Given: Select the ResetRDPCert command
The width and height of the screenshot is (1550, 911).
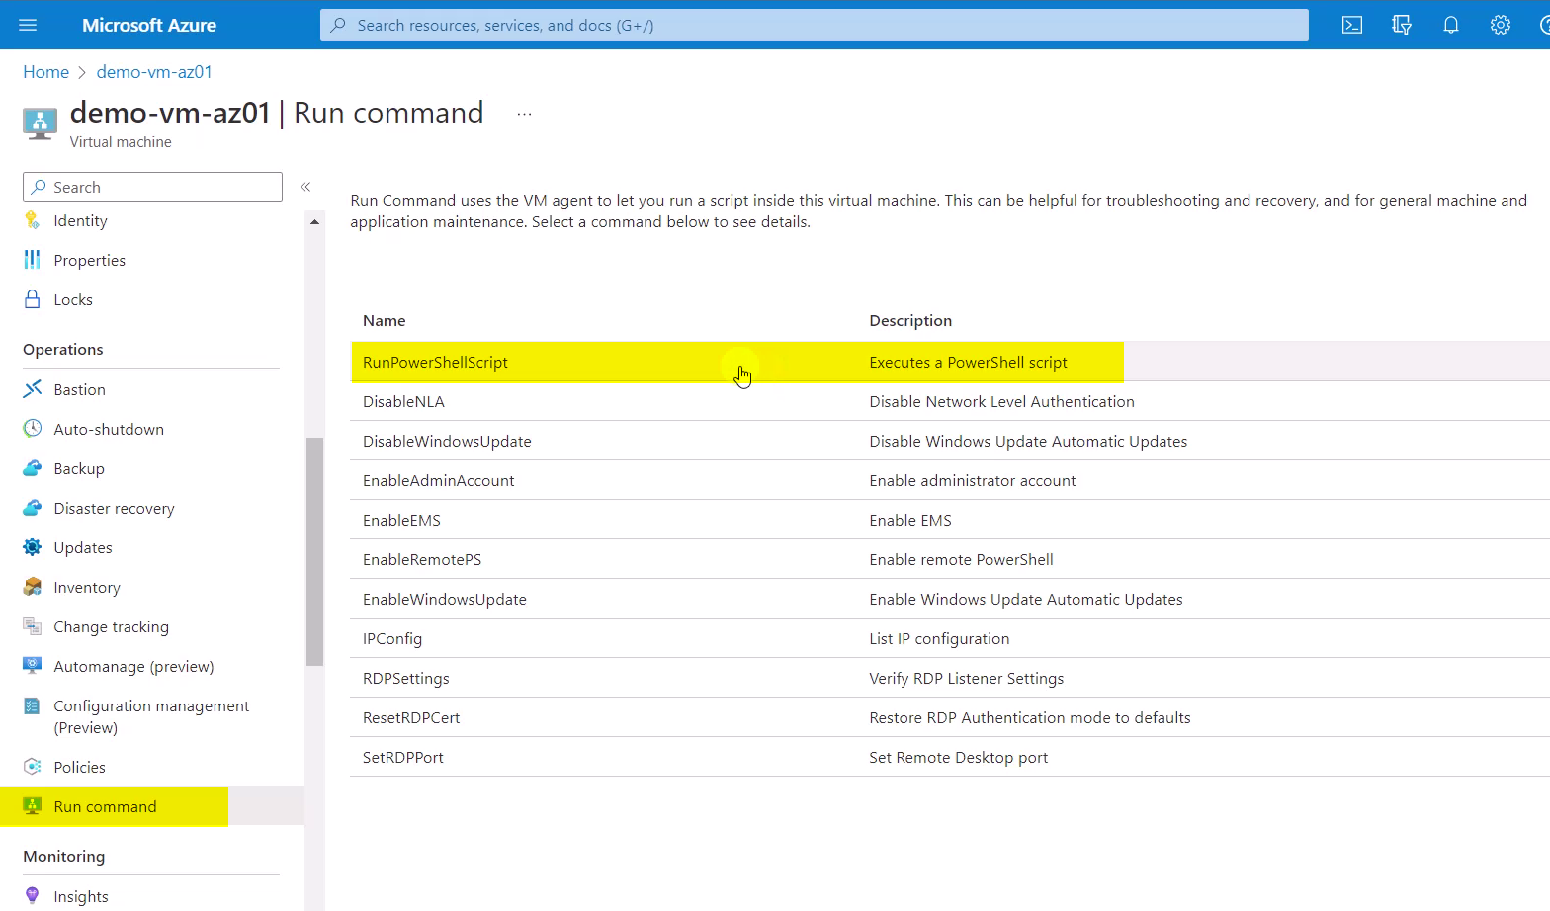Looking at the screenshot, I should tap(950, 717).
